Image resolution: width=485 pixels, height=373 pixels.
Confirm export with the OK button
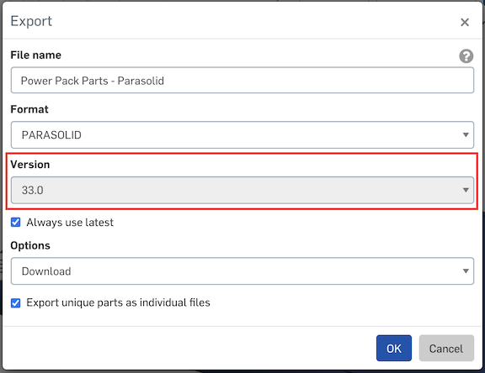click(394, 349)
